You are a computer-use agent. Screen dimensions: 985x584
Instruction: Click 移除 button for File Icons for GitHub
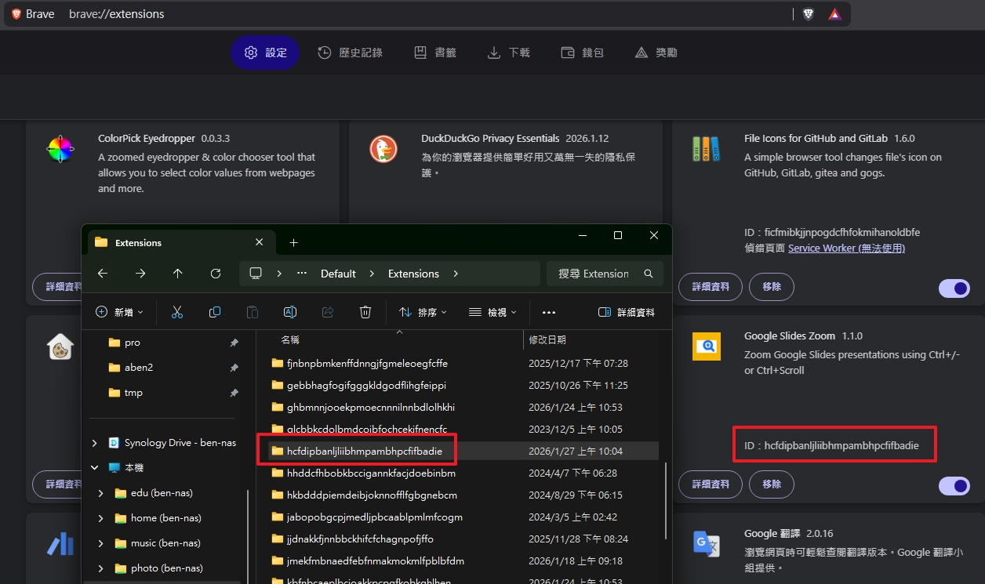click(772, 287)
